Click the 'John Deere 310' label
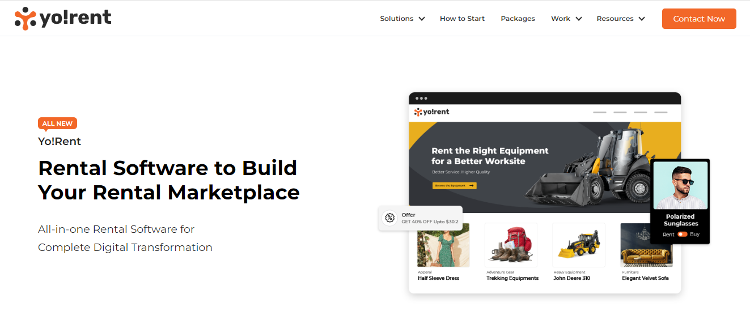 572,278
